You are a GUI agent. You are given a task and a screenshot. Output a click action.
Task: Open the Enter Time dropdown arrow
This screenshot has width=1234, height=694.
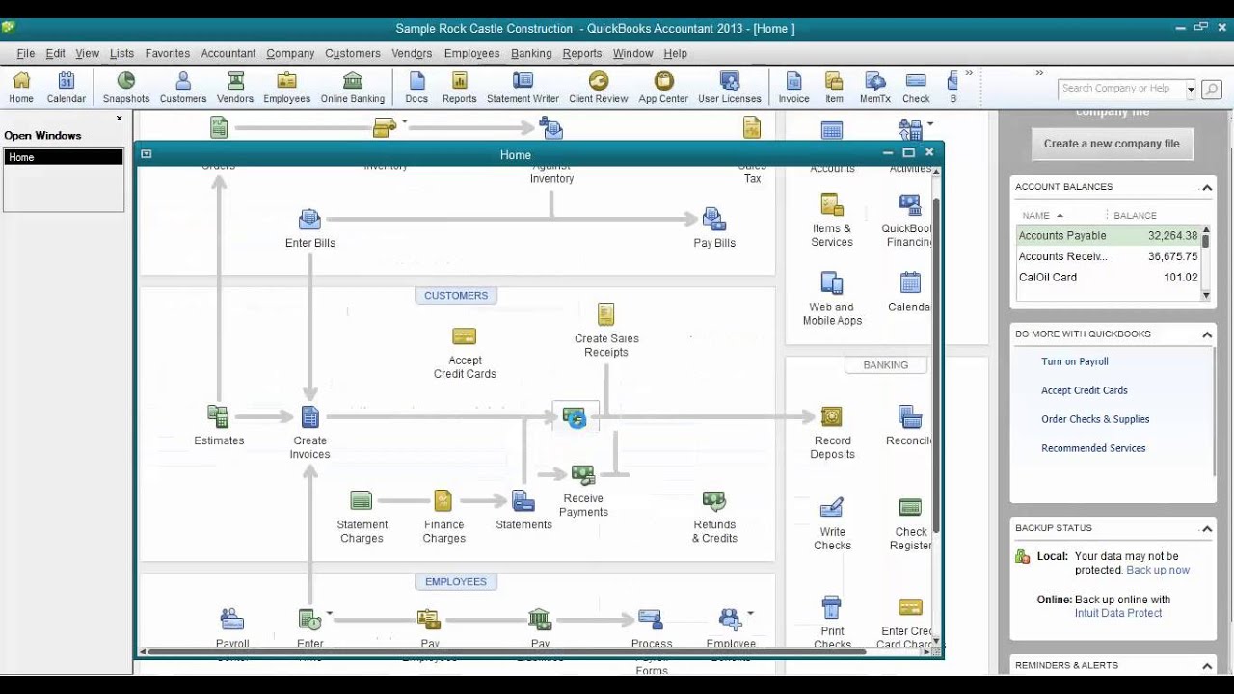click(x=329, y=613)
